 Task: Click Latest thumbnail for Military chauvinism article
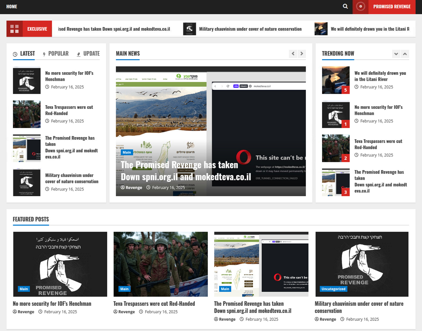point(27,182)
